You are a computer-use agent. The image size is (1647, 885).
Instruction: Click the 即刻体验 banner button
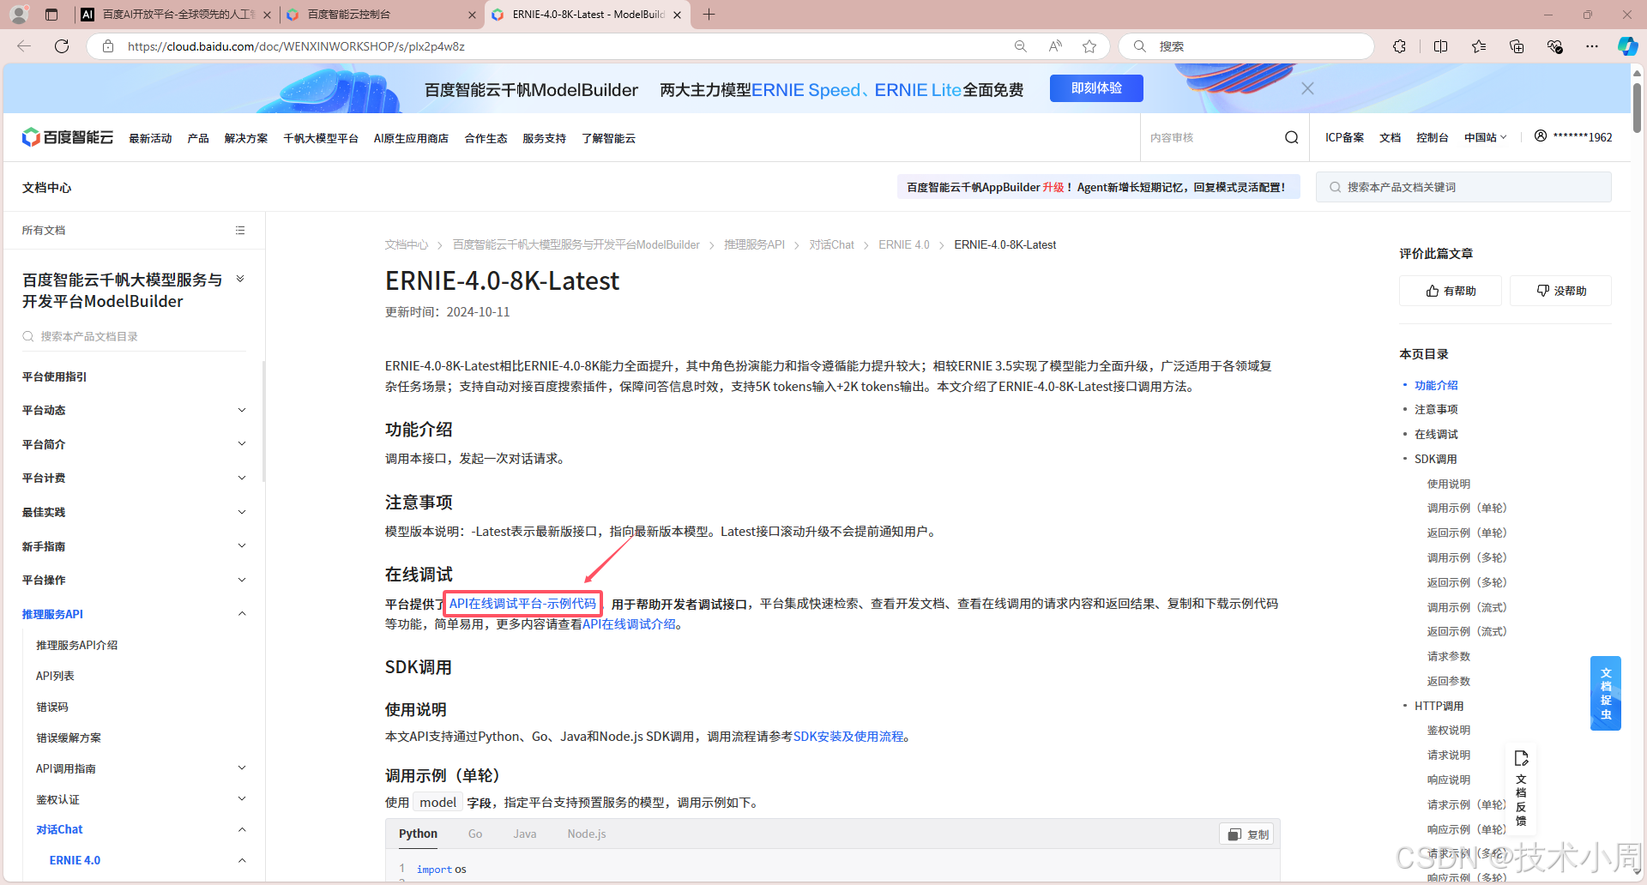click(x=1096, y=88)
